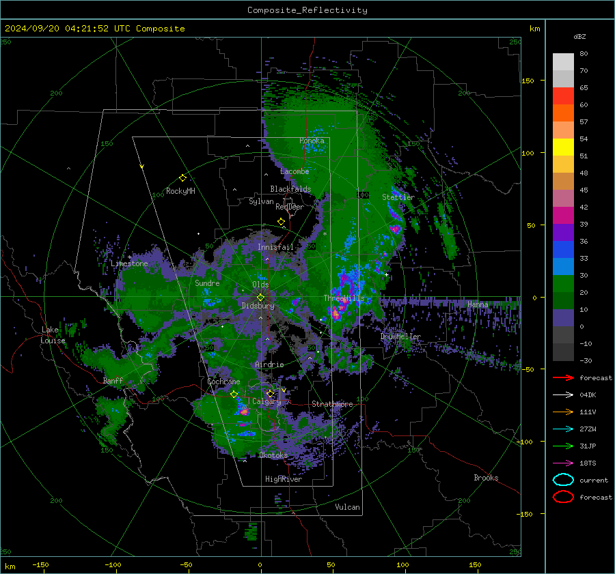
Task: Click the yellow diamond marker below Cochrane
Action: [x=234, y=394]
